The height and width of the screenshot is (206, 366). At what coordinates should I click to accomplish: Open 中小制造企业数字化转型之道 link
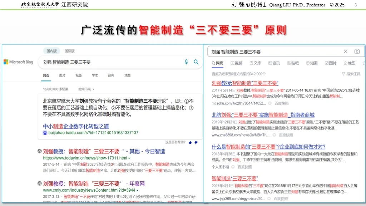click(76, 126)
